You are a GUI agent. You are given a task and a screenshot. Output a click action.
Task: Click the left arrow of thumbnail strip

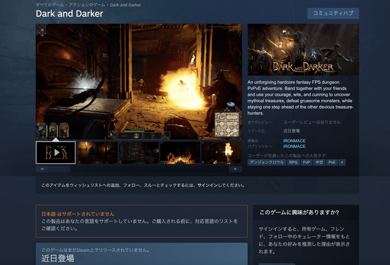coord(42,169)
